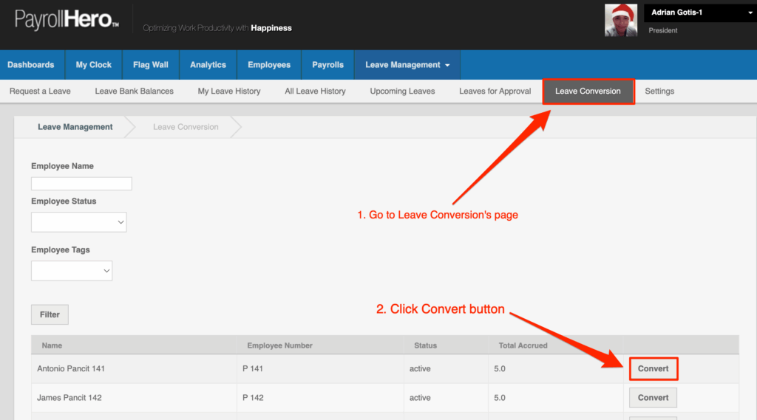
Task: Expand the Leave Management menu
Action: pos(407,65)
